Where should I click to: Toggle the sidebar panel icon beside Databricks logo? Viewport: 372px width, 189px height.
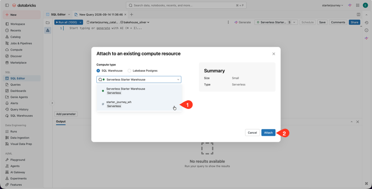7,5
